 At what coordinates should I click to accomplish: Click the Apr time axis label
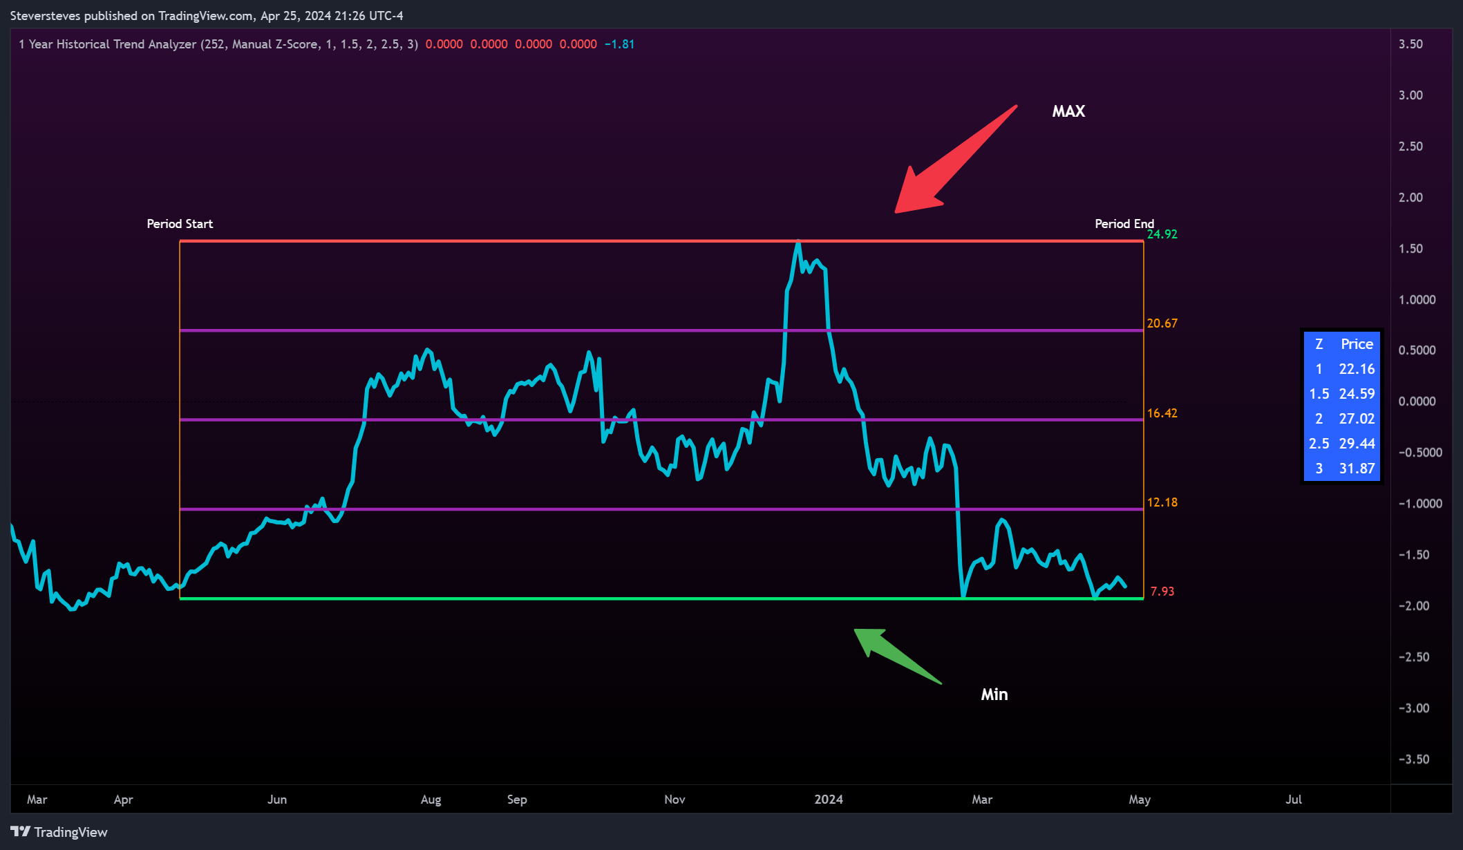click(123, 800)
